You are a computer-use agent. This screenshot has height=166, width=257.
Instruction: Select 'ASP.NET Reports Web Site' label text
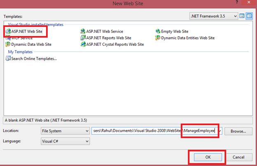(109, 38)
